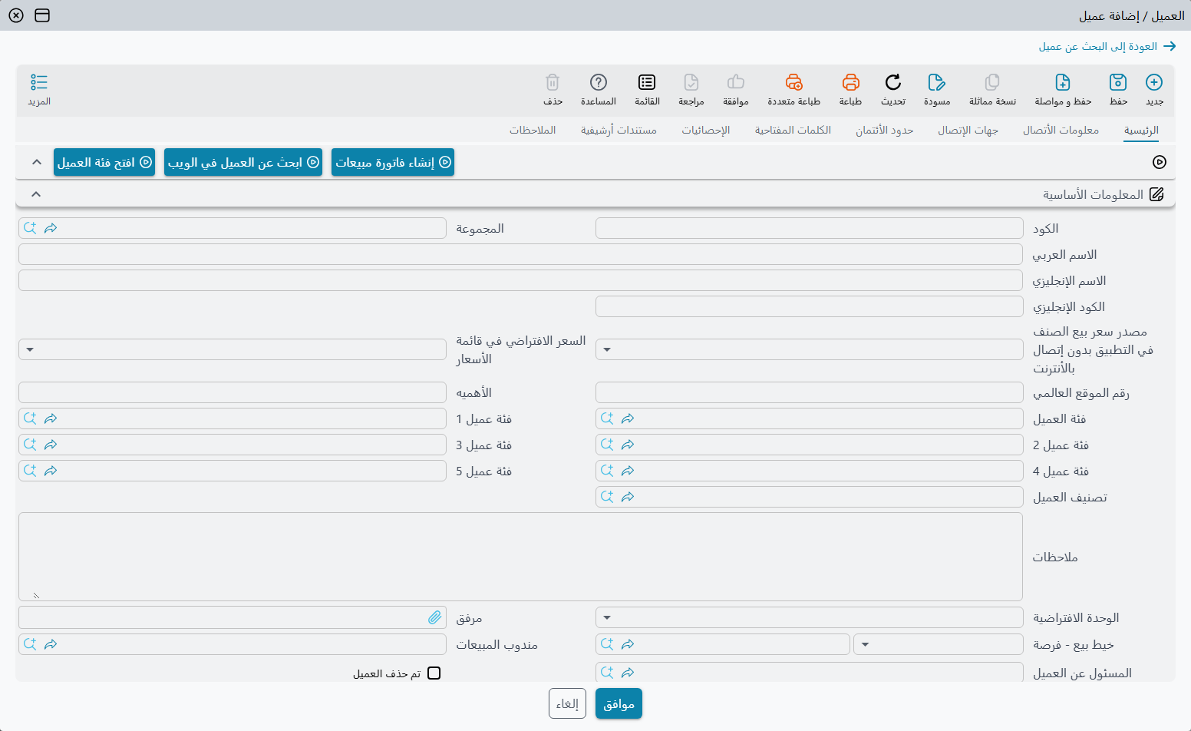Click the حذف (Delete) trash icon
This screenshot has width=1191, height=731.
[553, 82]
